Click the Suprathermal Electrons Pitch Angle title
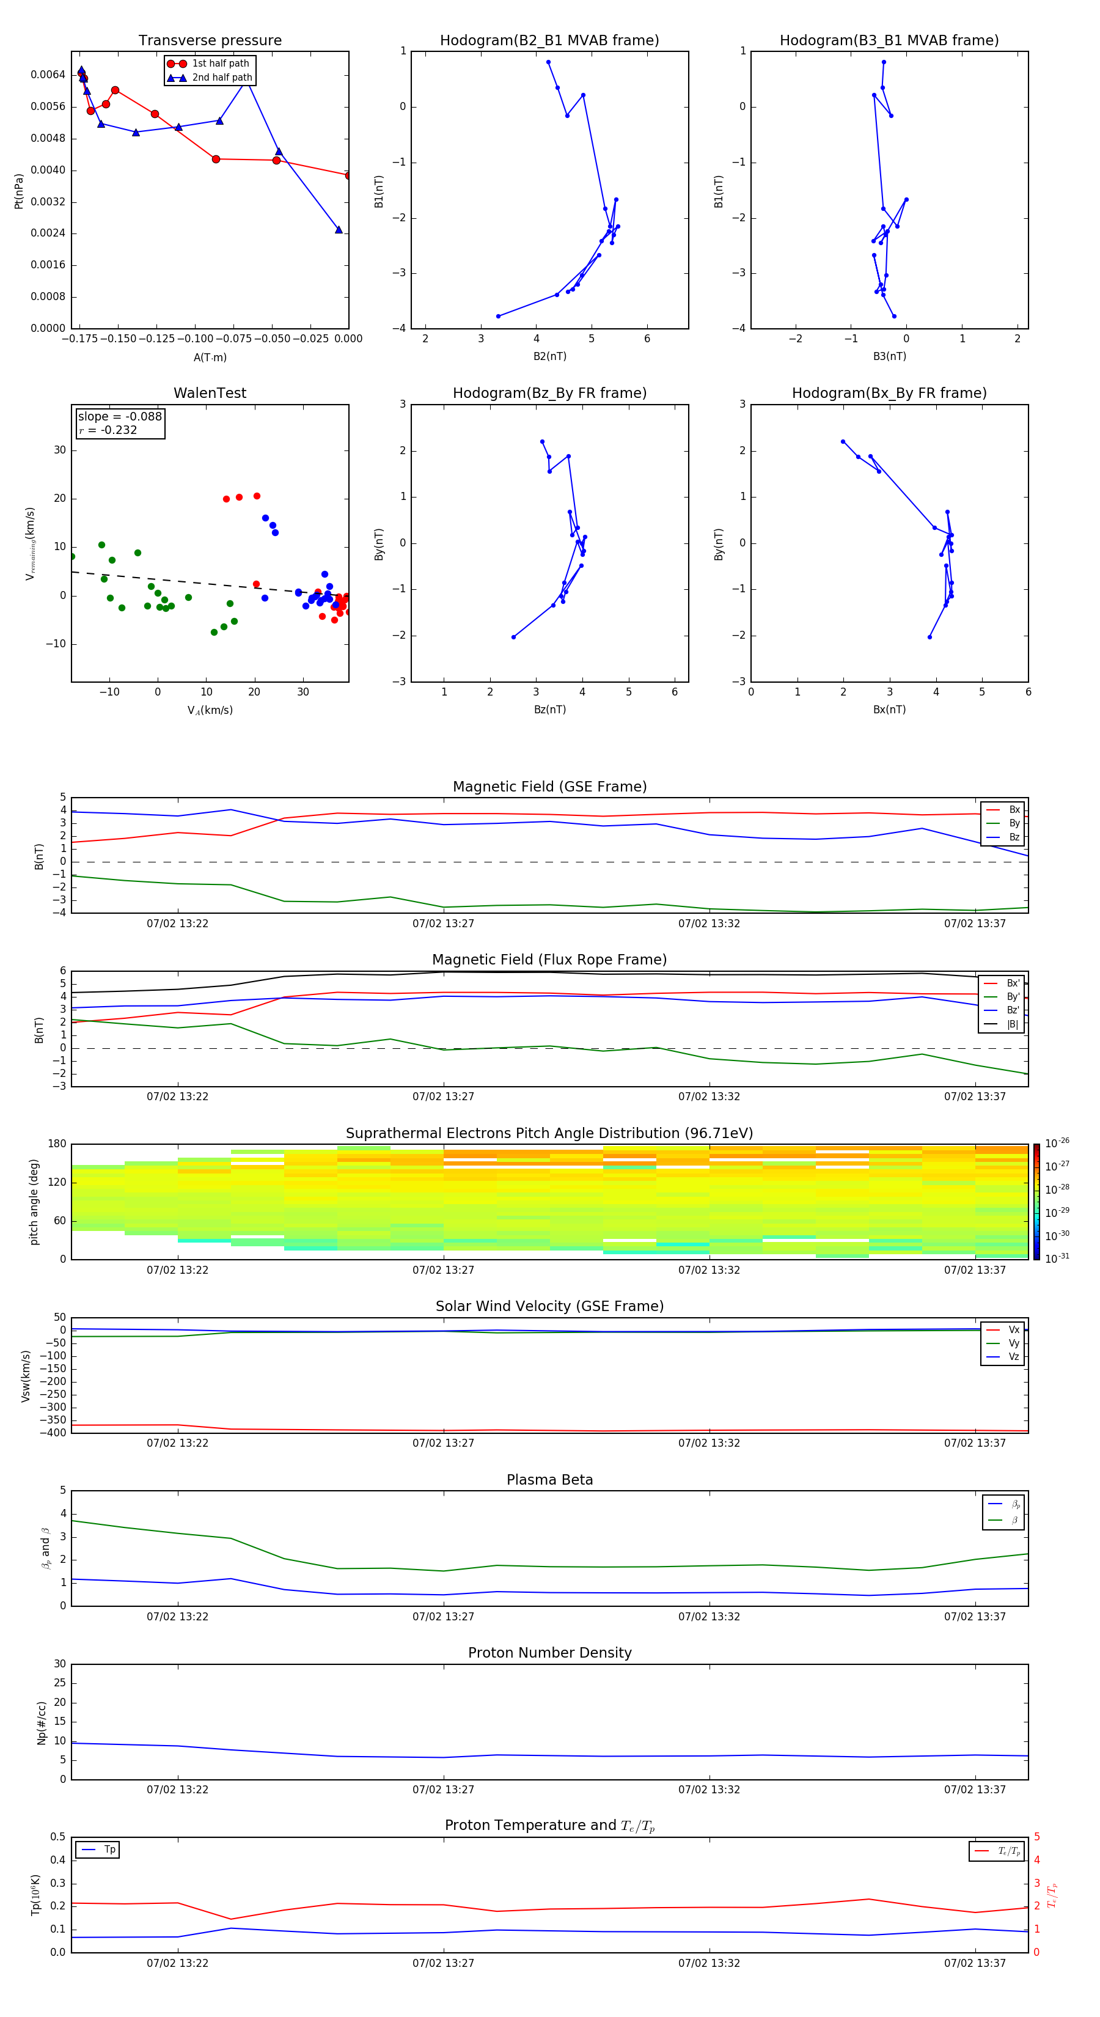Viewport: 1100px width, 2017px height. click(549, 1134)
